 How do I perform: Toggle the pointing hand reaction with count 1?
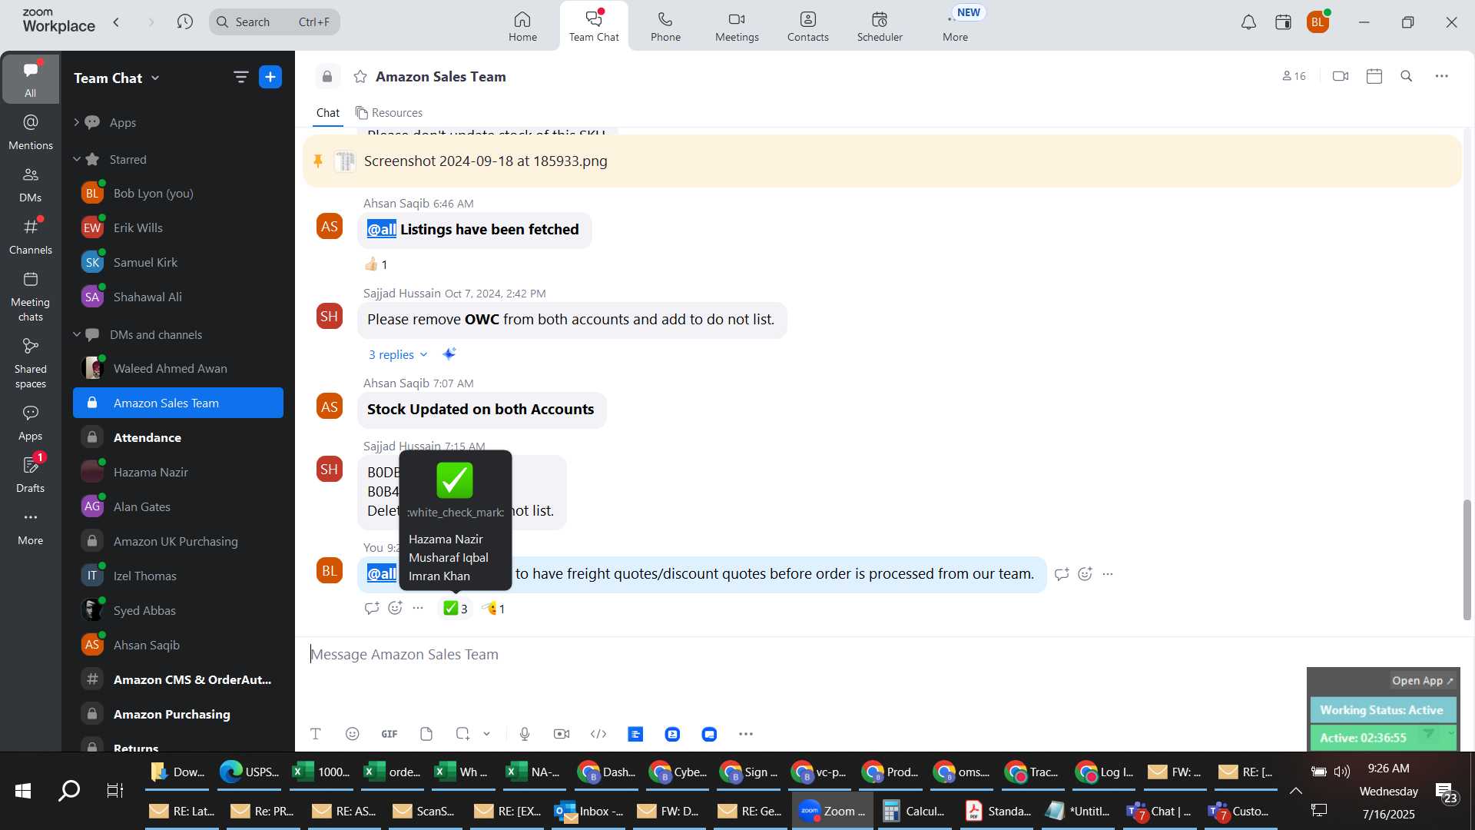pos(494,609)
